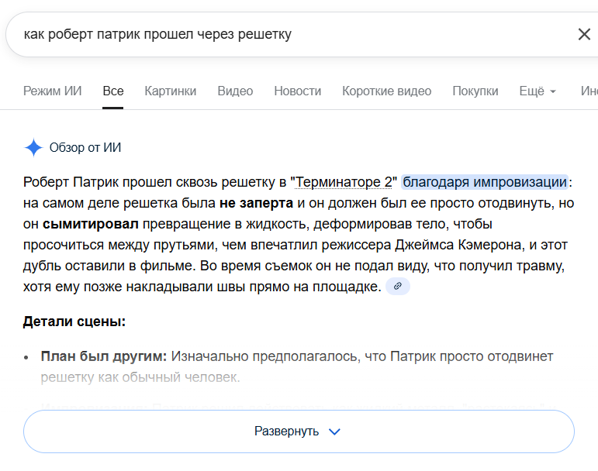The width and height of the screenshot is (598, 471).
Task: Clear the search query with the X icon
Action: [584, 34]
